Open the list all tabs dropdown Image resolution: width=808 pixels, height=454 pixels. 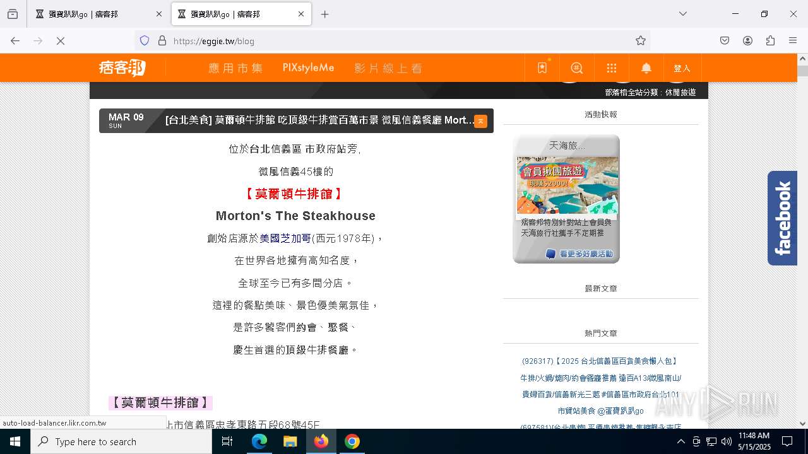pyautogui.click(x=683, y=14)
